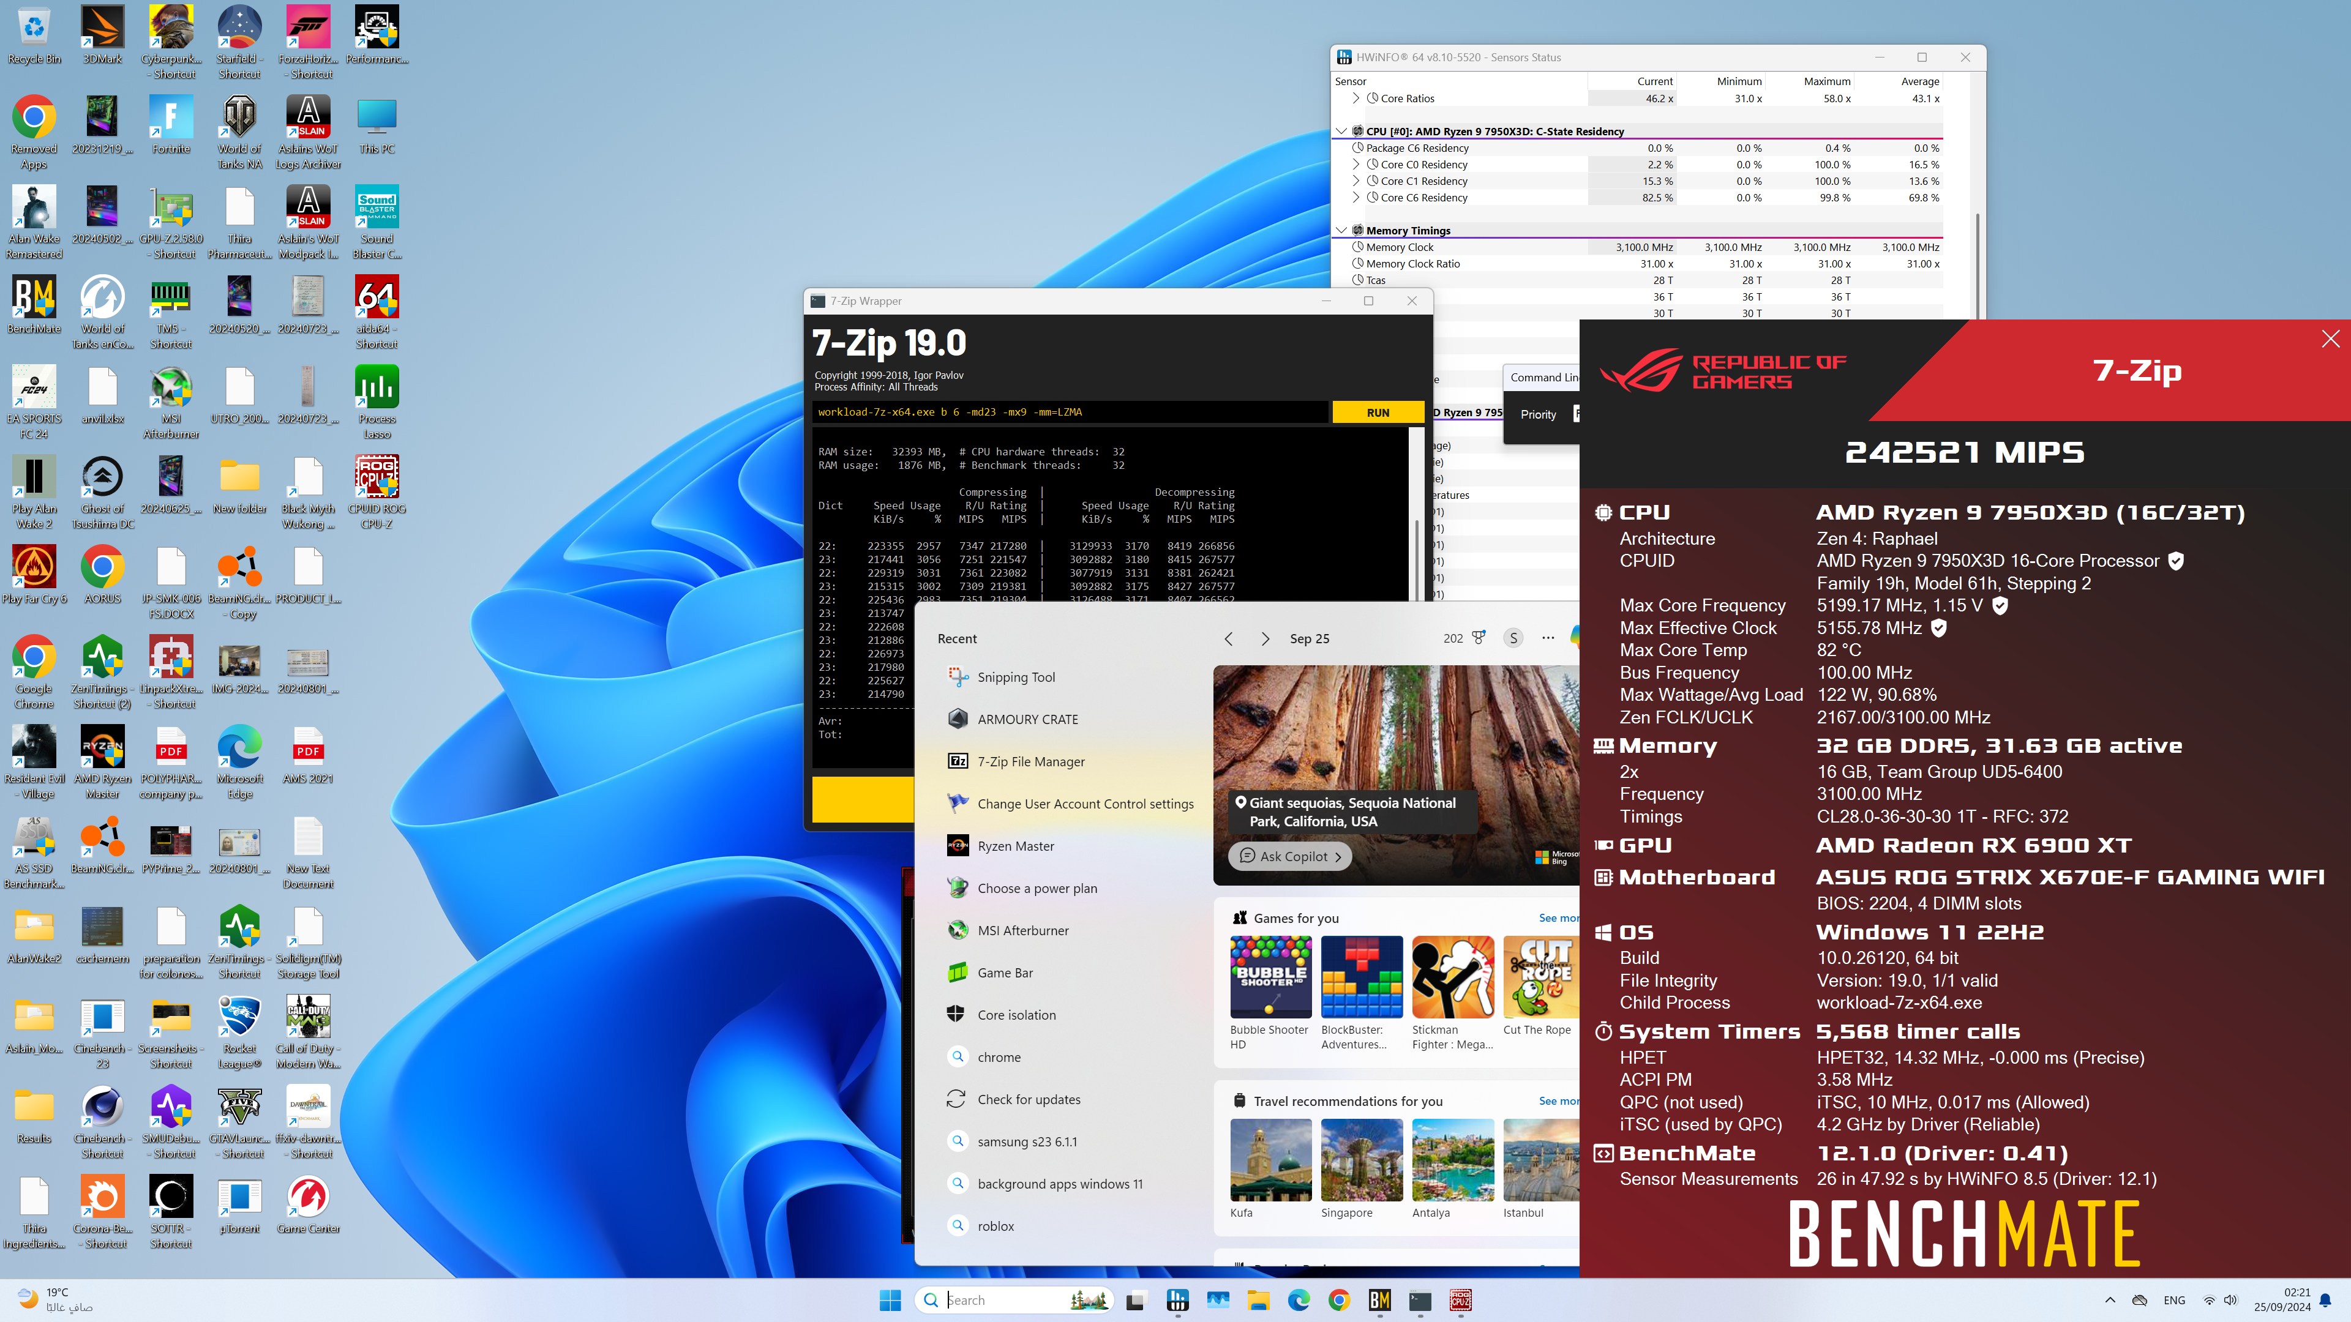The image size is (2351, 1322).
Task: Open the MSI Afterburner desktop icon
Action: tap(171, 402)
